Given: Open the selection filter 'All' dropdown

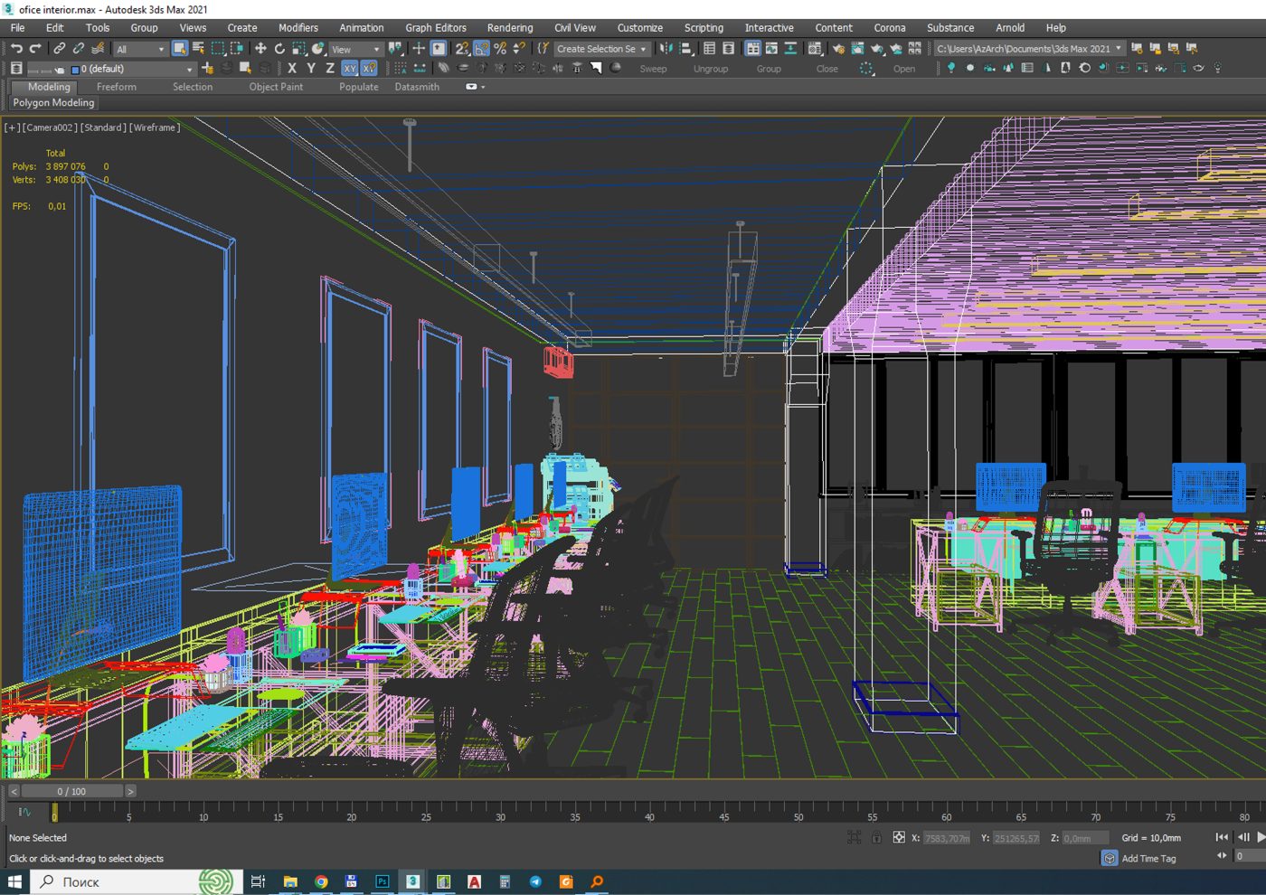Looking at the screenshot, I should click(140, 50).
